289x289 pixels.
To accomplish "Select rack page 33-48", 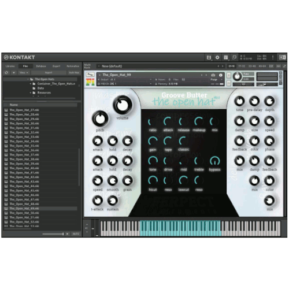I will coord(252,66).
